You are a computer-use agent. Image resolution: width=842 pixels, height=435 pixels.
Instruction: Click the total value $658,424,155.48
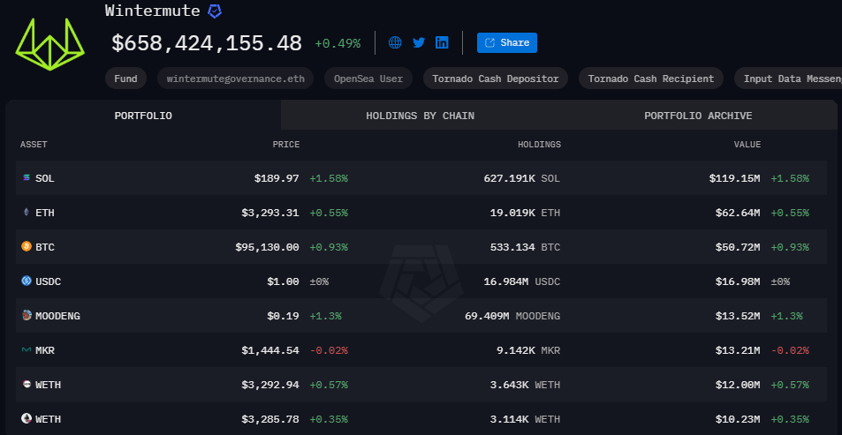pos(207,43)
